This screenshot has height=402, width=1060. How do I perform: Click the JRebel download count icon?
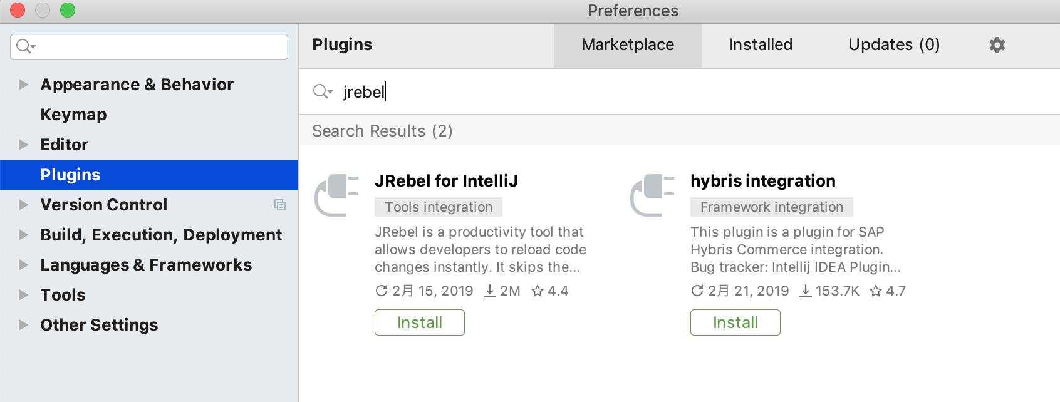tap(490, 291)
